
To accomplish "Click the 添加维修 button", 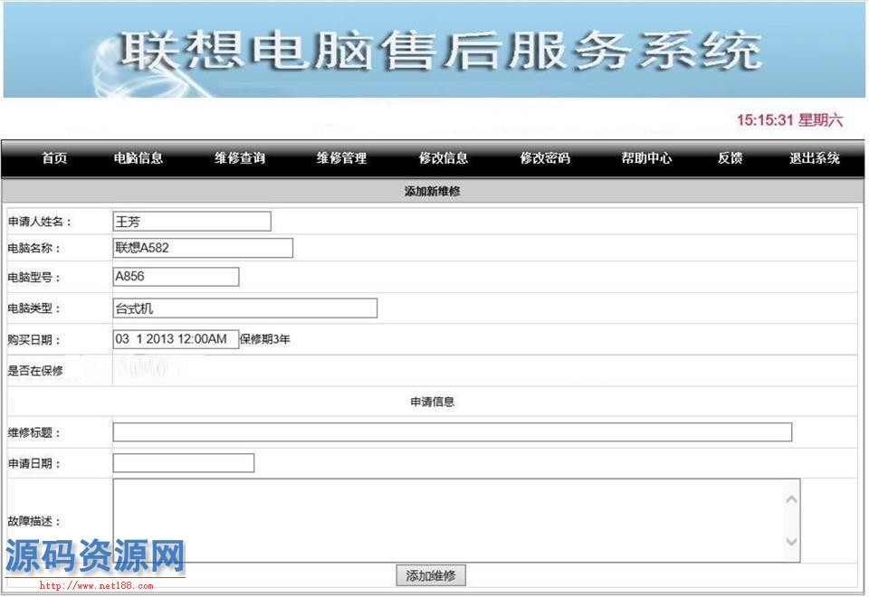I will pyautogui.click(x=431, y=575).
